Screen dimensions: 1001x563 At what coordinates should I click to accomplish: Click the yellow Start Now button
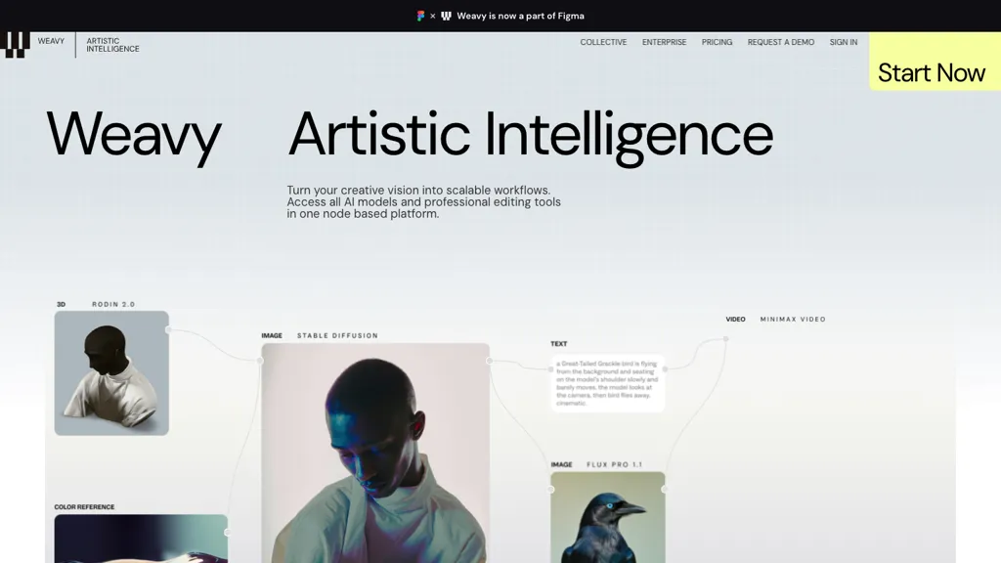click(935, 62)
